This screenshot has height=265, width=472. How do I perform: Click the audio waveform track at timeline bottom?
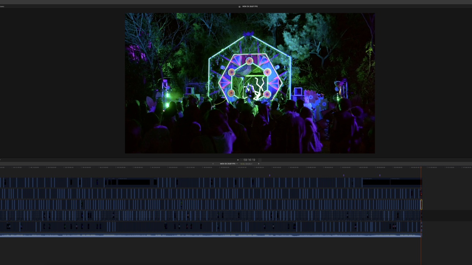click(x=210, y=236)
